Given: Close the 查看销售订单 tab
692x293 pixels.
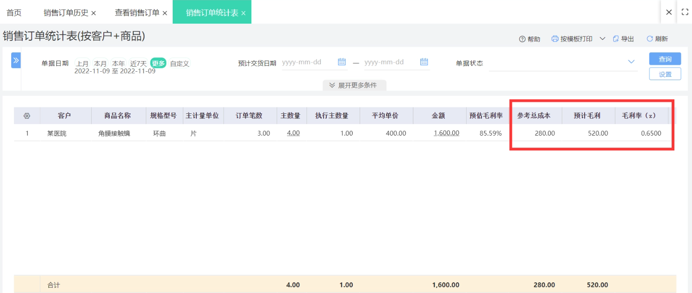Looking at the screenshot, I should pos(165,13).
